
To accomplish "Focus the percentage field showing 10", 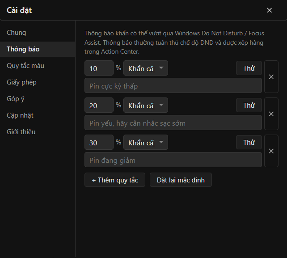I will tap(99, 68).
